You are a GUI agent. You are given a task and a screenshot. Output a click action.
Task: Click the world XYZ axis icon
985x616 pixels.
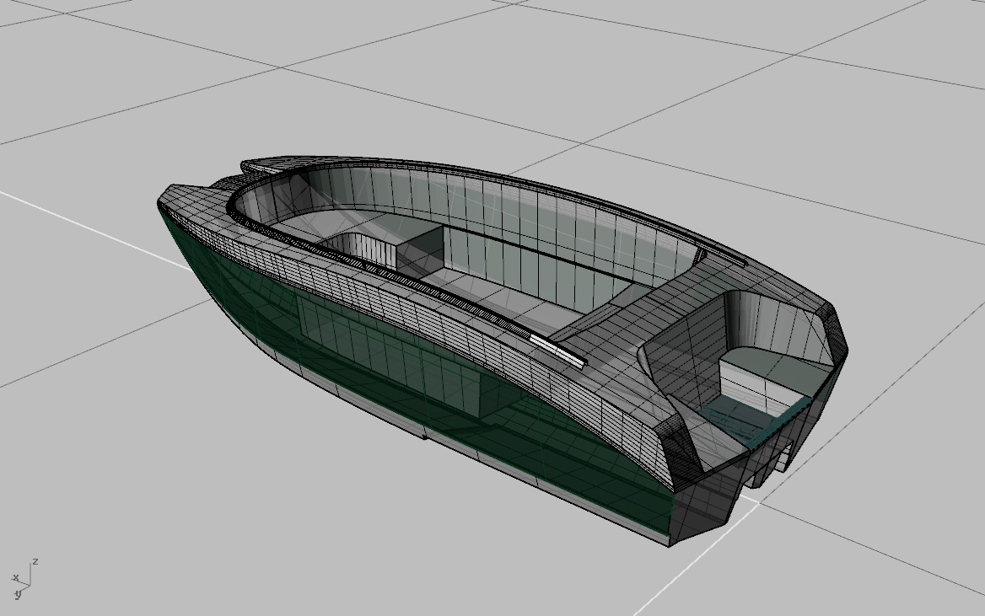point(24,579)
